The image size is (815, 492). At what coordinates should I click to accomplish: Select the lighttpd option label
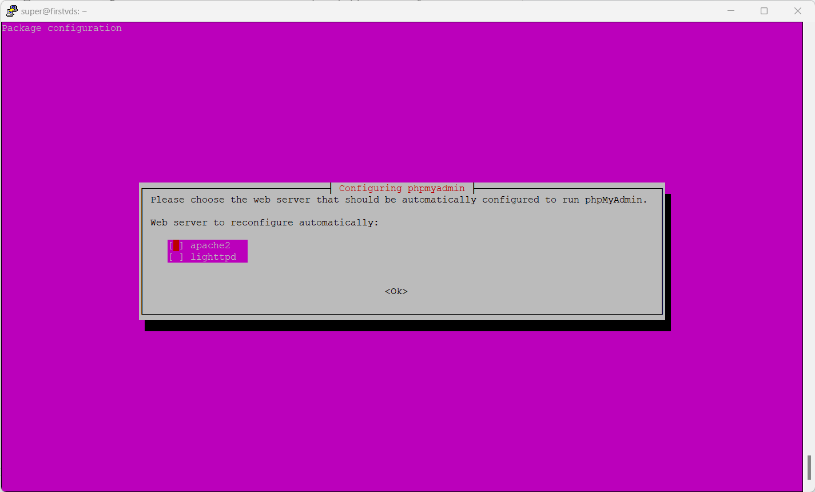click(x=213, y=257)
